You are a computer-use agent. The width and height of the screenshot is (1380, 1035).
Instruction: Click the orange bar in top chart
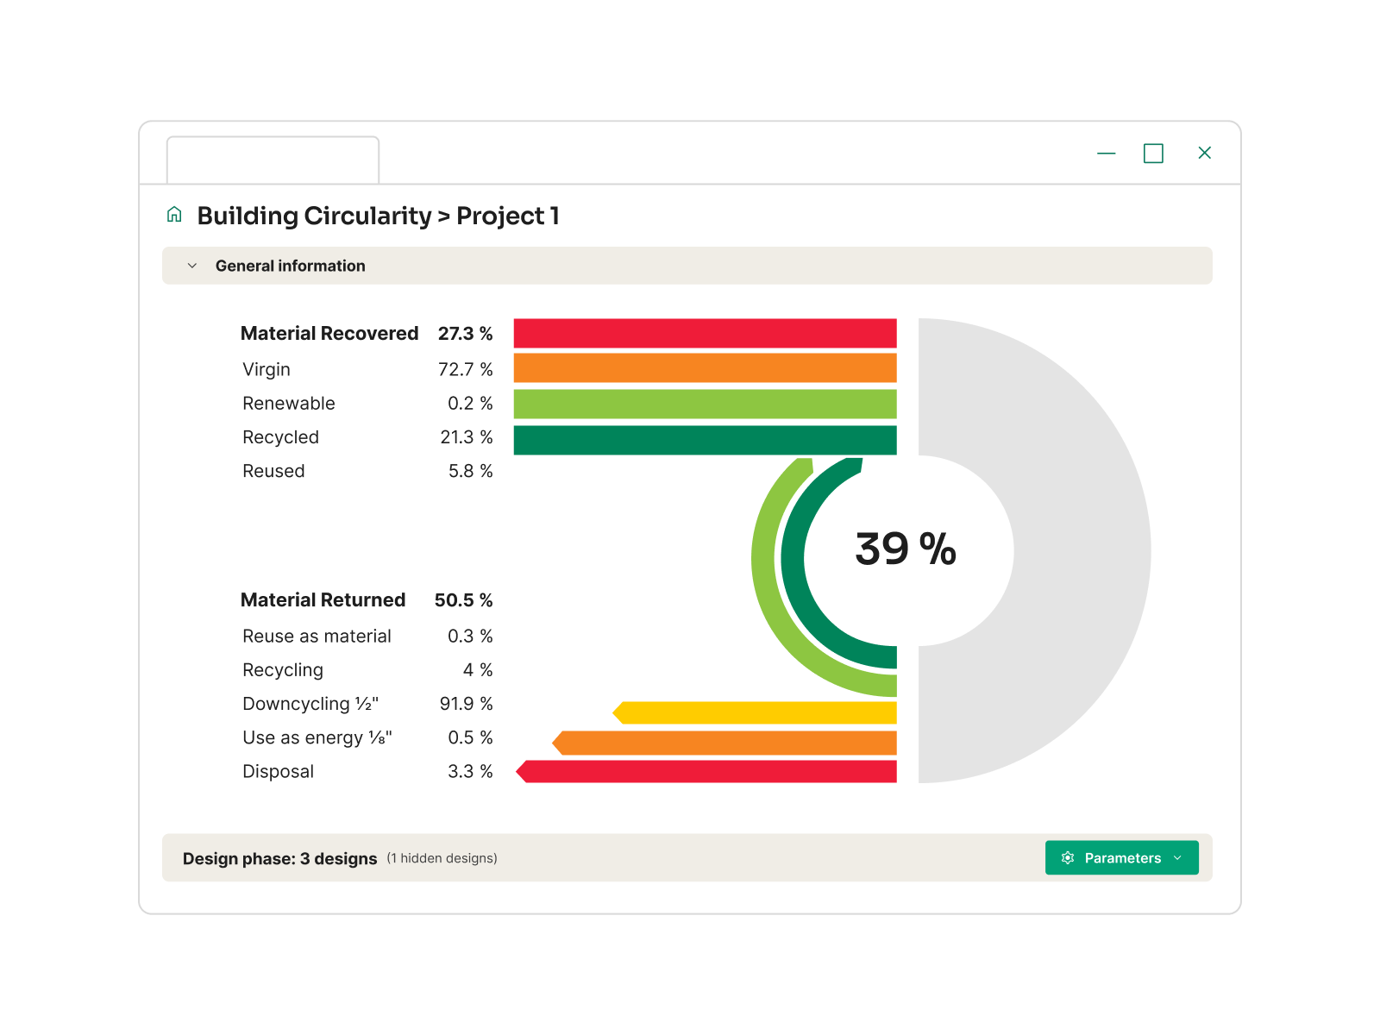pyautogui.click(x=705, y=367)
